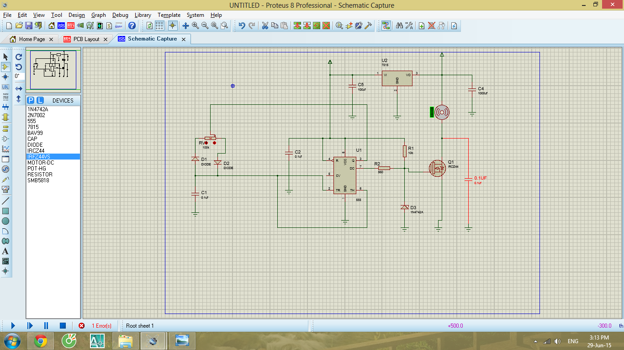Toggle the wire autorouter button
The width and height of the screenshot is (624, 350).
(386, 26)
